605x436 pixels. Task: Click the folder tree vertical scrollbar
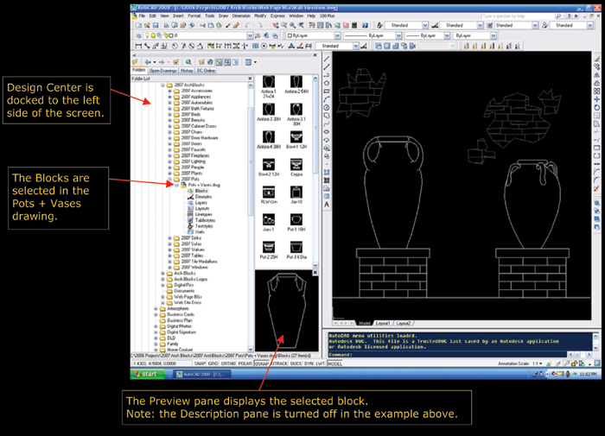pos(250,217)
